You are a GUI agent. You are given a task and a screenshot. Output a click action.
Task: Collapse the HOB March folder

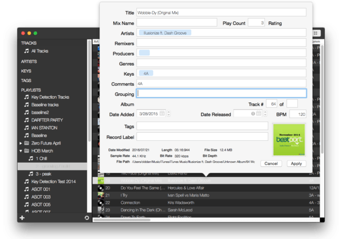pos(20,151)
